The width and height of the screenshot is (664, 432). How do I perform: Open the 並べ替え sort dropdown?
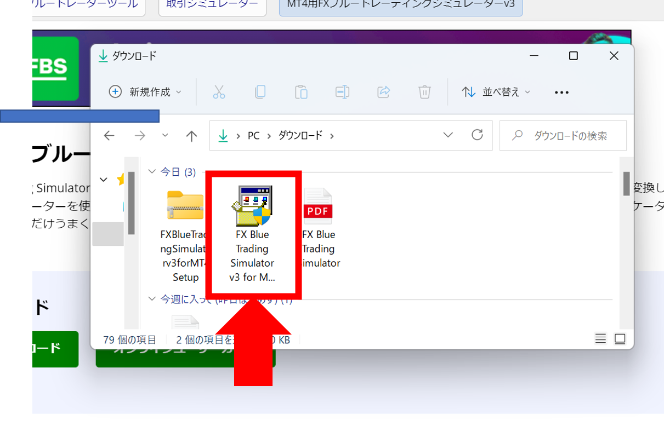point(496,92)
